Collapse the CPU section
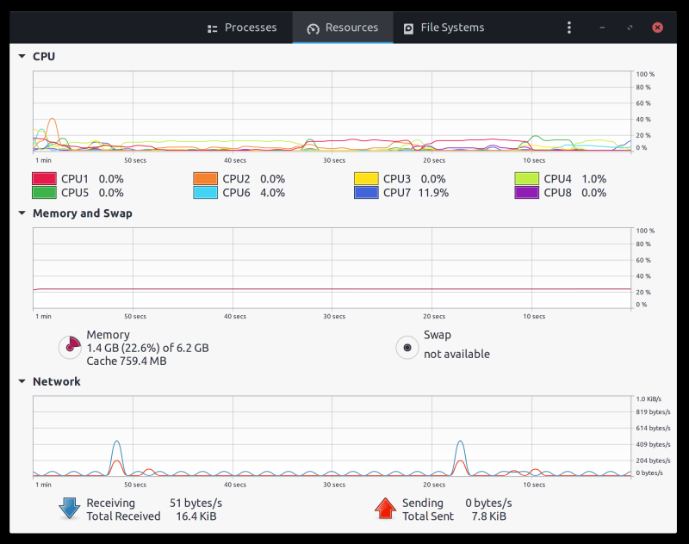The height and width of the screenshot is (544, 689). 22,57
